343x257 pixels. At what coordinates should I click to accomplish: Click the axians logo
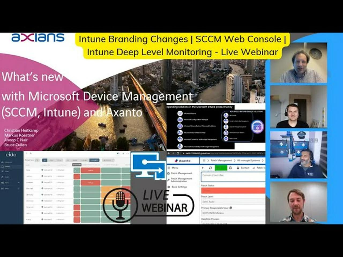(x=38, y=37)
